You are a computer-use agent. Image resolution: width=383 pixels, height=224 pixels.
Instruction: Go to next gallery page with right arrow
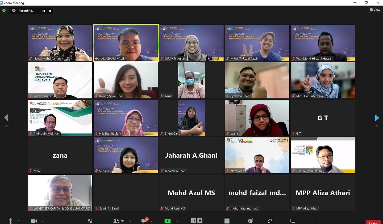(377, 118)
